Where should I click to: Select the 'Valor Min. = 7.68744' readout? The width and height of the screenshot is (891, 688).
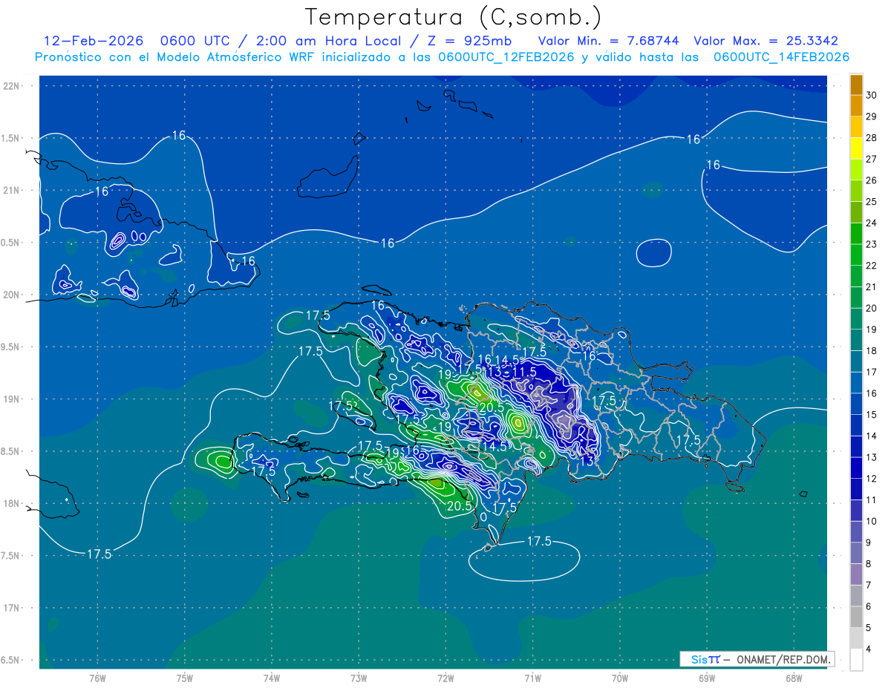click(610, 41)
